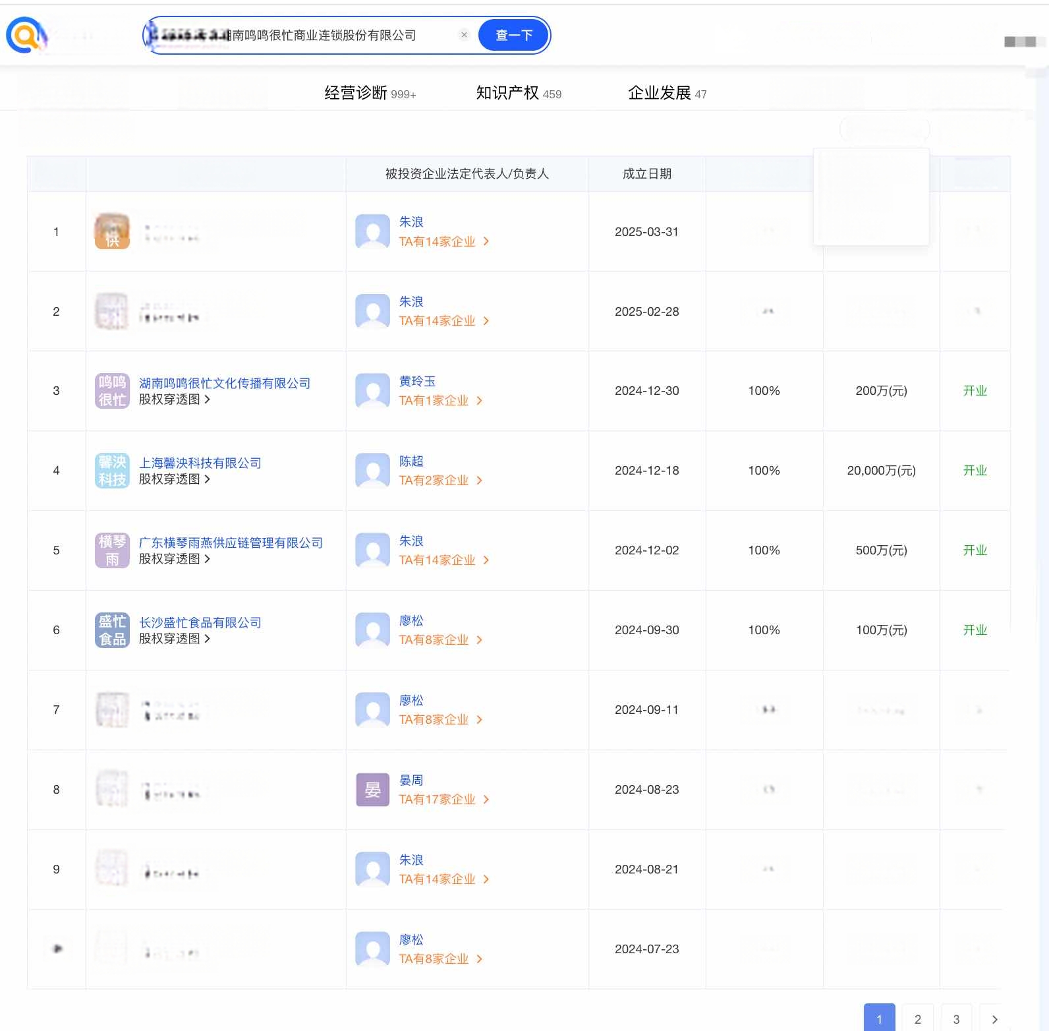
Task: Click the purple 晏 avatar icon
Action: tap(372, 790)
